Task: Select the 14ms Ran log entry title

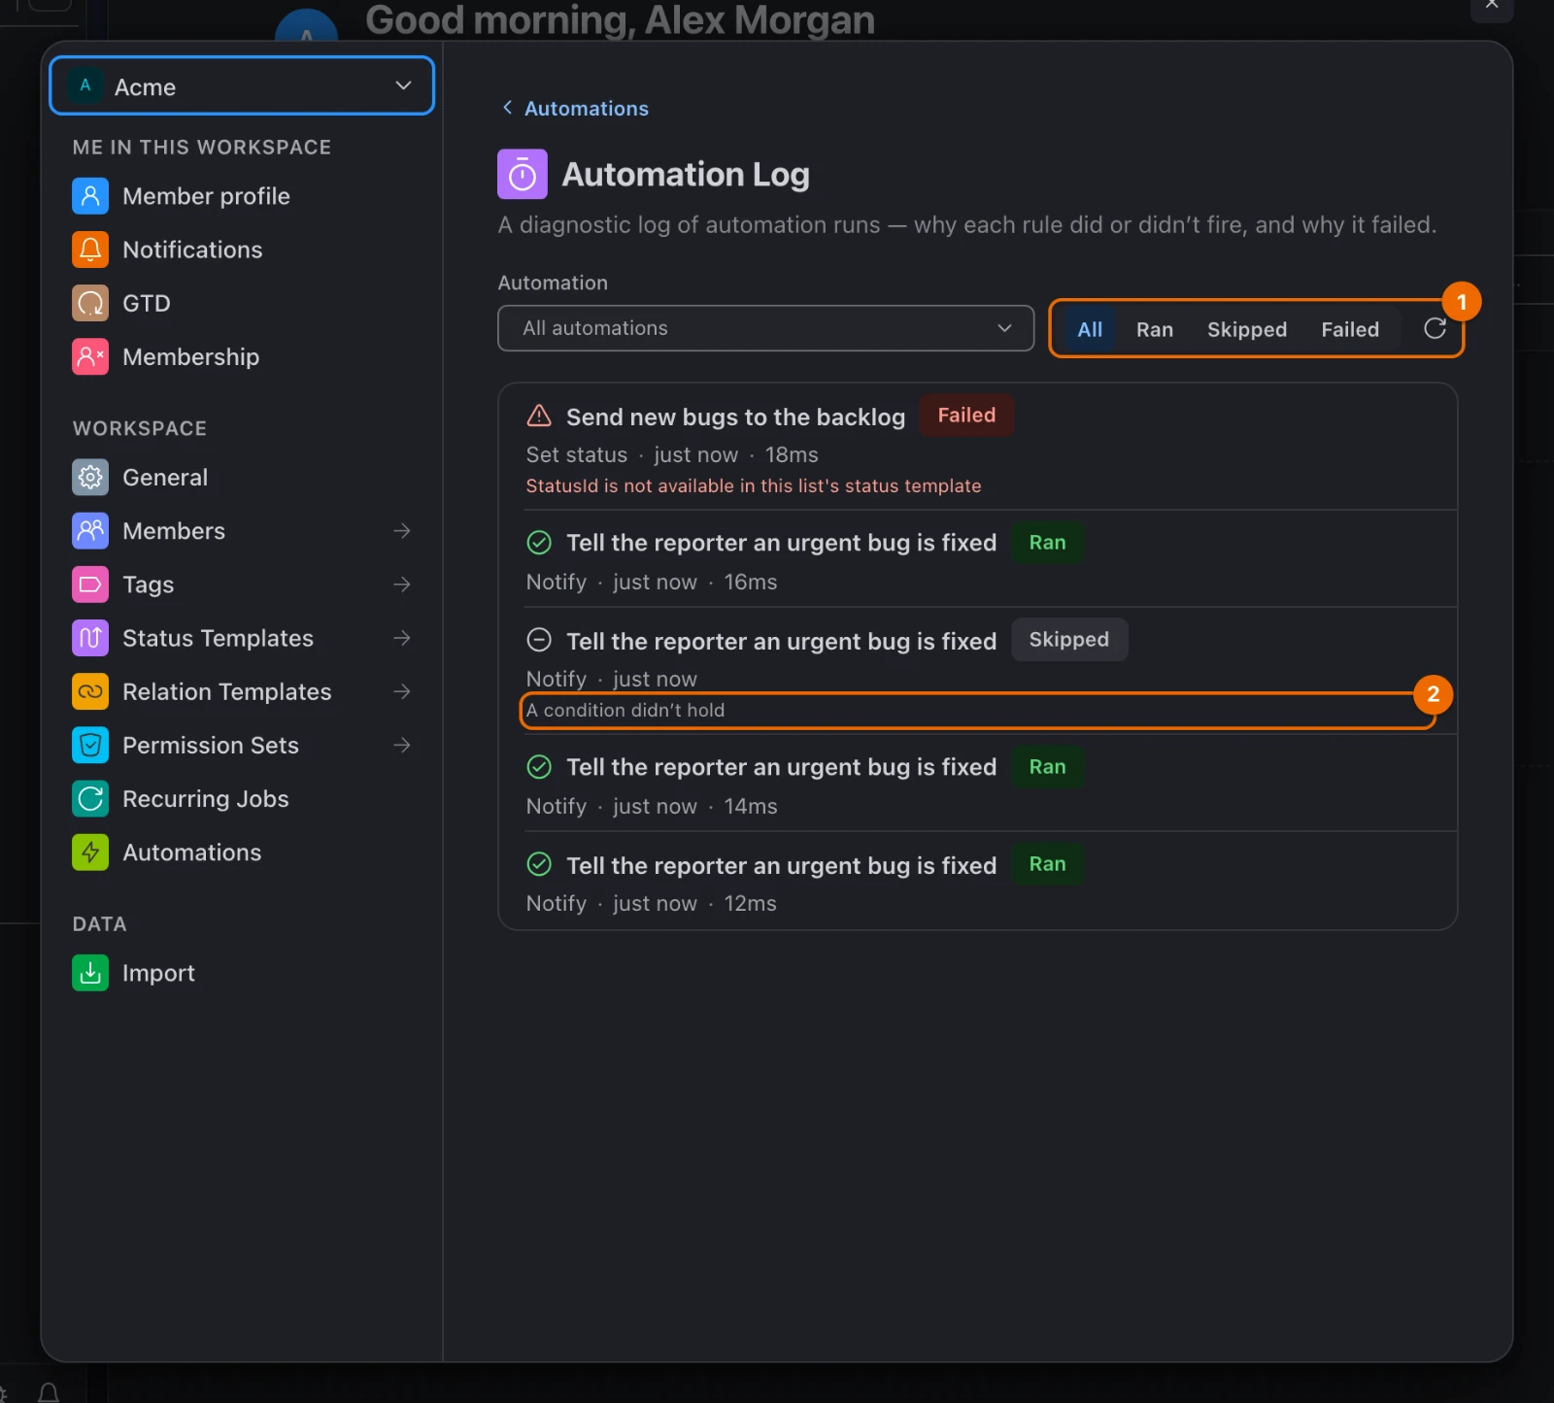Action: (x=781, y=767)
